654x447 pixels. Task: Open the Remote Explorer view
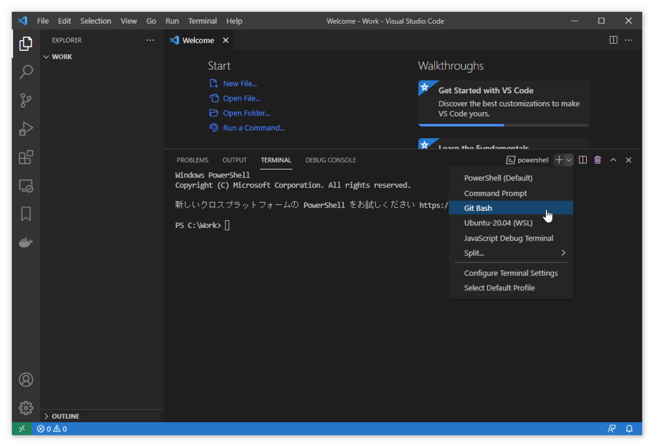coord(26,186)
